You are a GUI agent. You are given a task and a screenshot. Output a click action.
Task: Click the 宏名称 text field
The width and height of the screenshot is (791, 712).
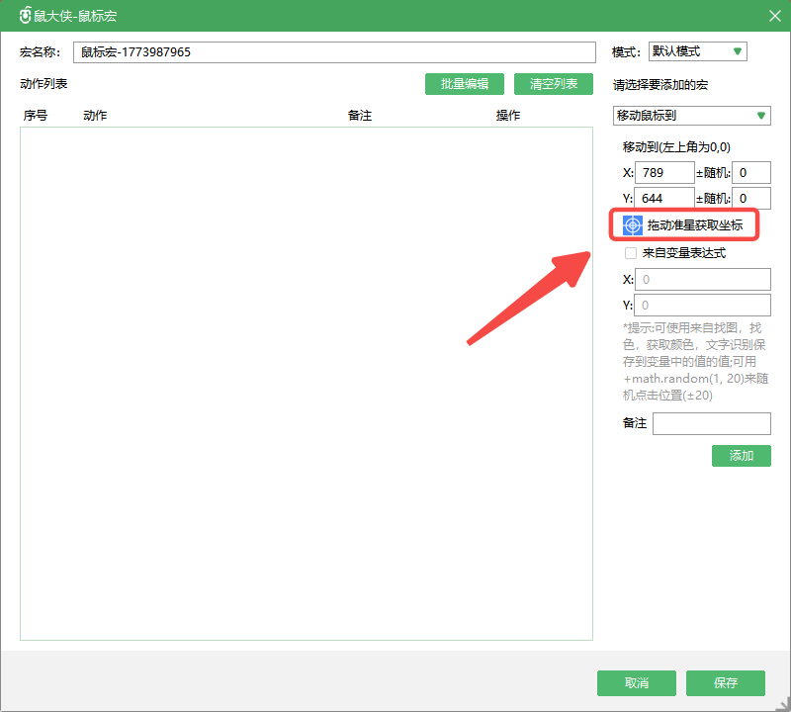point(334,52)
